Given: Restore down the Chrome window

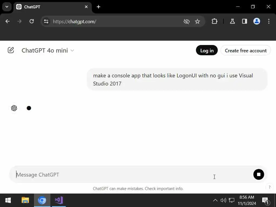Looking at the screenshot, I should coord(253,7).
